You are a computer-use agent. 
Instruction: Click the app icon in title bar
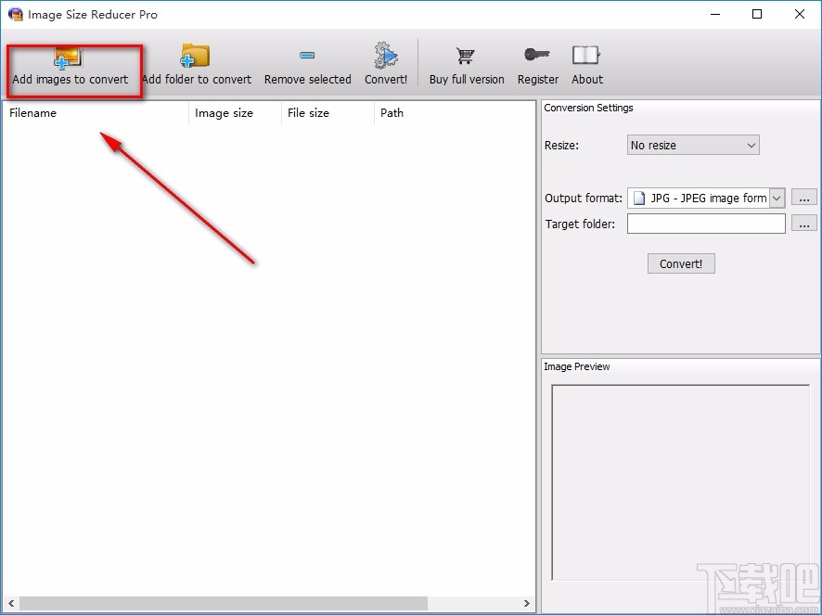coord(15,15)
